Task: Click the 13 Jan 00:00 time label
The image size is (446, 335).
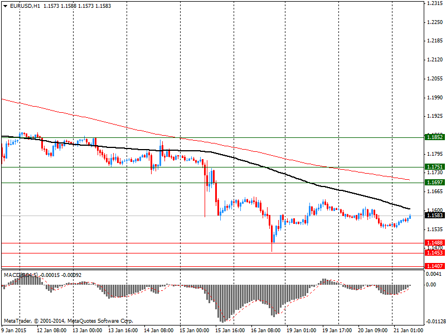Action: tap(88, 331)
